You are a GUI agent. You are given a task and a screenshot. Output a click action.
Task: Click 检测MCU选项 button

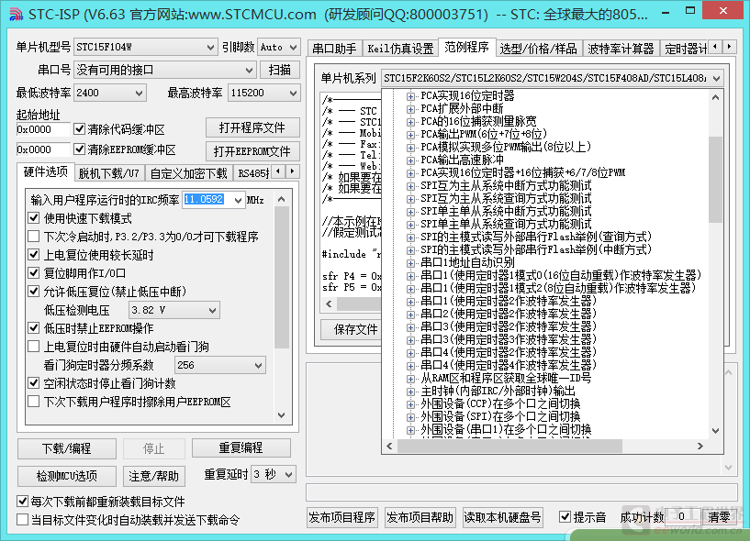click(x=66, y=476)
